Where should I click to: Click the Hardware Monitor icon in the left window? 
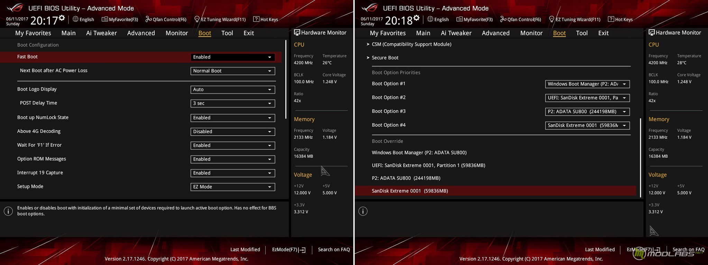click(297, 33)
